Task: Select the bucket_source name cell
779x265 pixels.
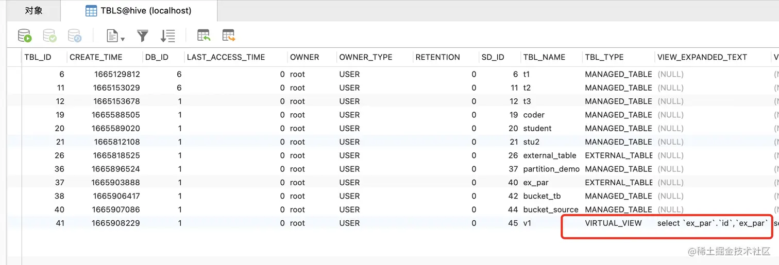Action: point(551,209)
